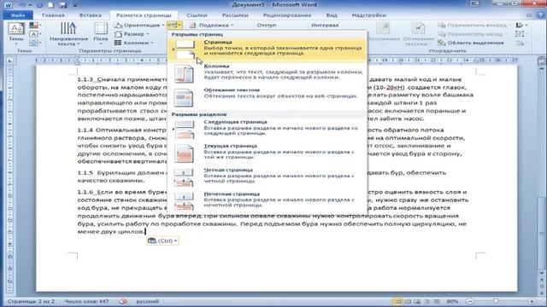Click the Breaks (Разрывы) button in the ribbon
Image resolution: width=547 pixels, height=307 pixels.
[x=174, y=25]
